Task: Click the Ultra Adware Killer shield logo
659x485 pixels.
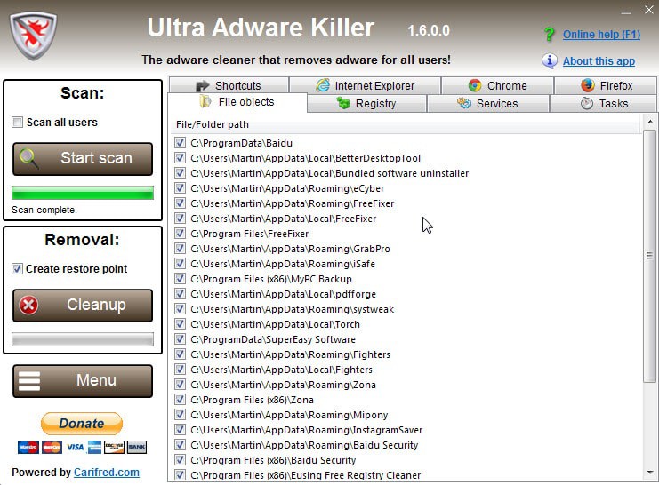Action: pyautogui.click(x=33, y=36)
